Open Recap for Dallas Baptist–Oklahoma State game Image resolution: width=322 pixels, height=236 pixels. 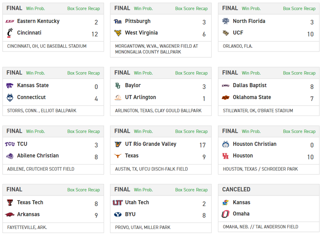click(310, 73)
